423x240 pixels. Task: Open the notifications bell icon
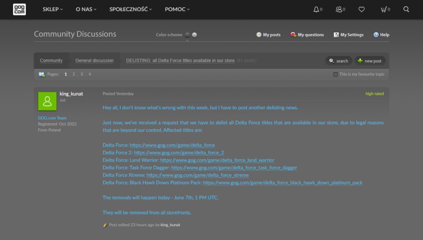pyautogui.click(x=316, y=10)
